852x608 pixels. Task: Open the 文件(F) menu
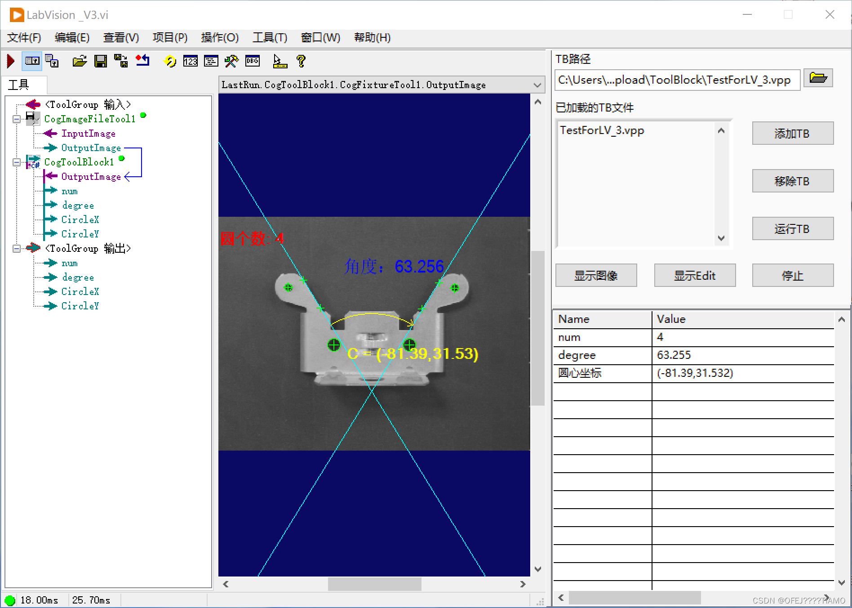coord(22,38)
